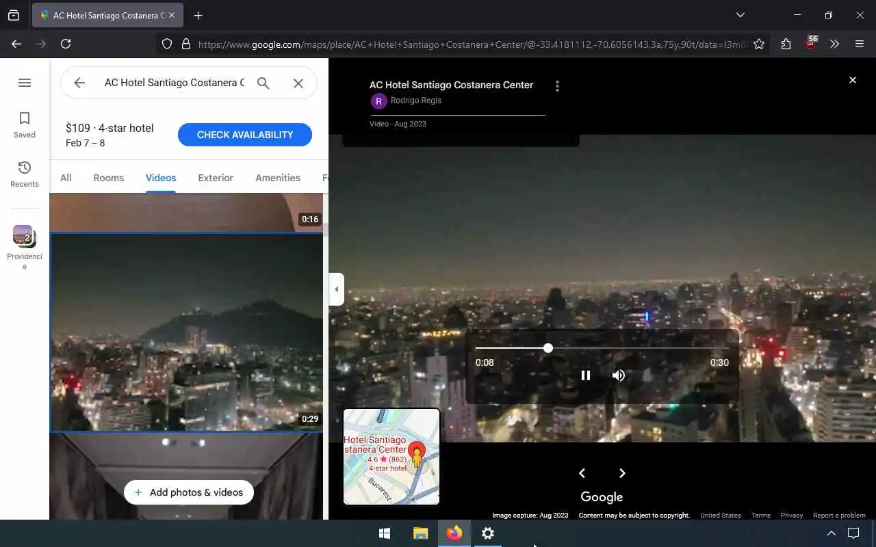Image resolution: width=876 pixels, height=547 pixels.
Task: Click the URL address bar
Action: (472, 44)
